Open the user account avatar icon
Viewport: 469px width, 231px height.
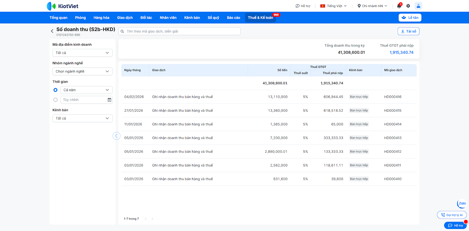click(x=418, y=6)
